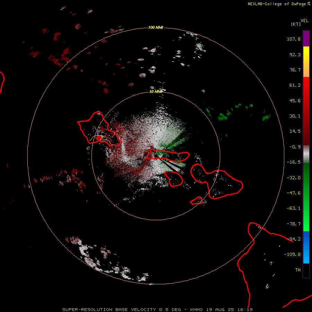The width and height of the screenshot is (312, 312).
Task: Click the -63.1 velocity scale value
Action: tap(294, 208)
